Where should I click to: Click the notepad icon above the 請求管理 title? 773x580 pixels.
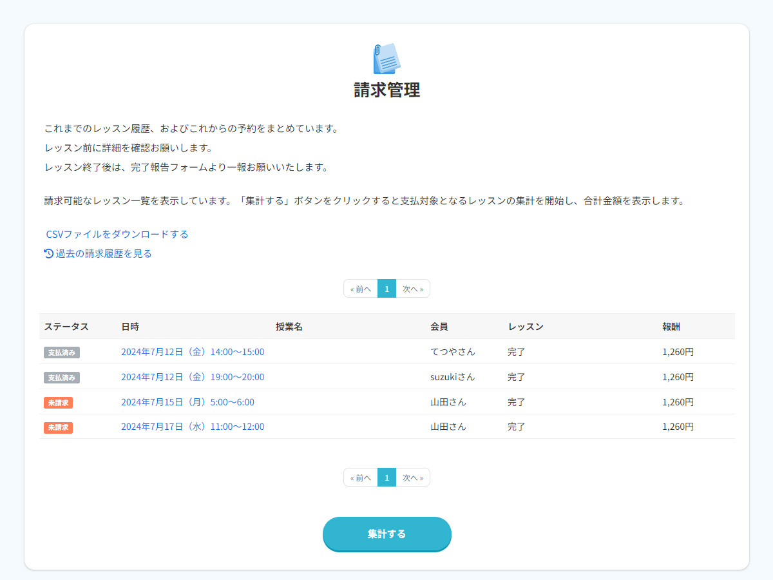click(x=386, y=59)
